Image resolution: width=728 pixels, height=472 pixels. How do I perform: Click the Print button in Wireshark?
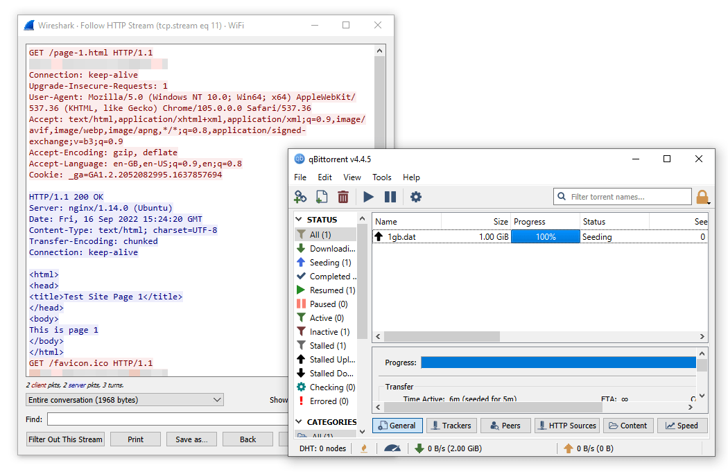coord(136,439)
